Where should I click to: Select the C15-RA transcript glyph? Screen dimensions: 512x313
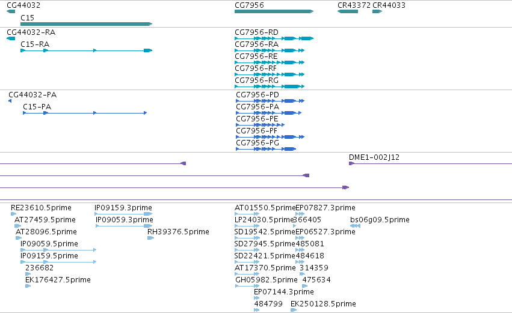[x=86, y=50]
